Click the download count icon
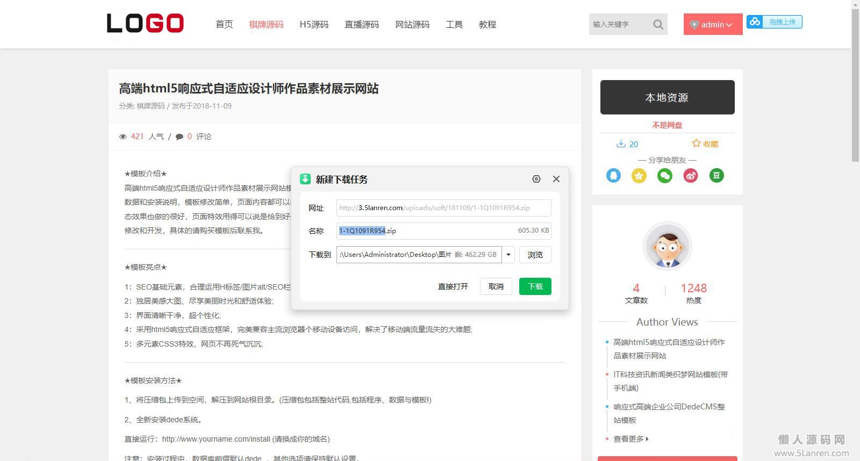 (x=621, y=144)
